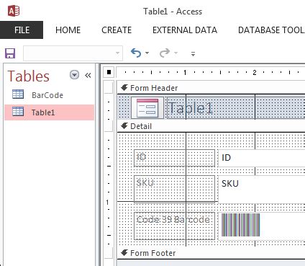
Task: Select Table1 in the navigation pane
Action: [x=49, y=112]
